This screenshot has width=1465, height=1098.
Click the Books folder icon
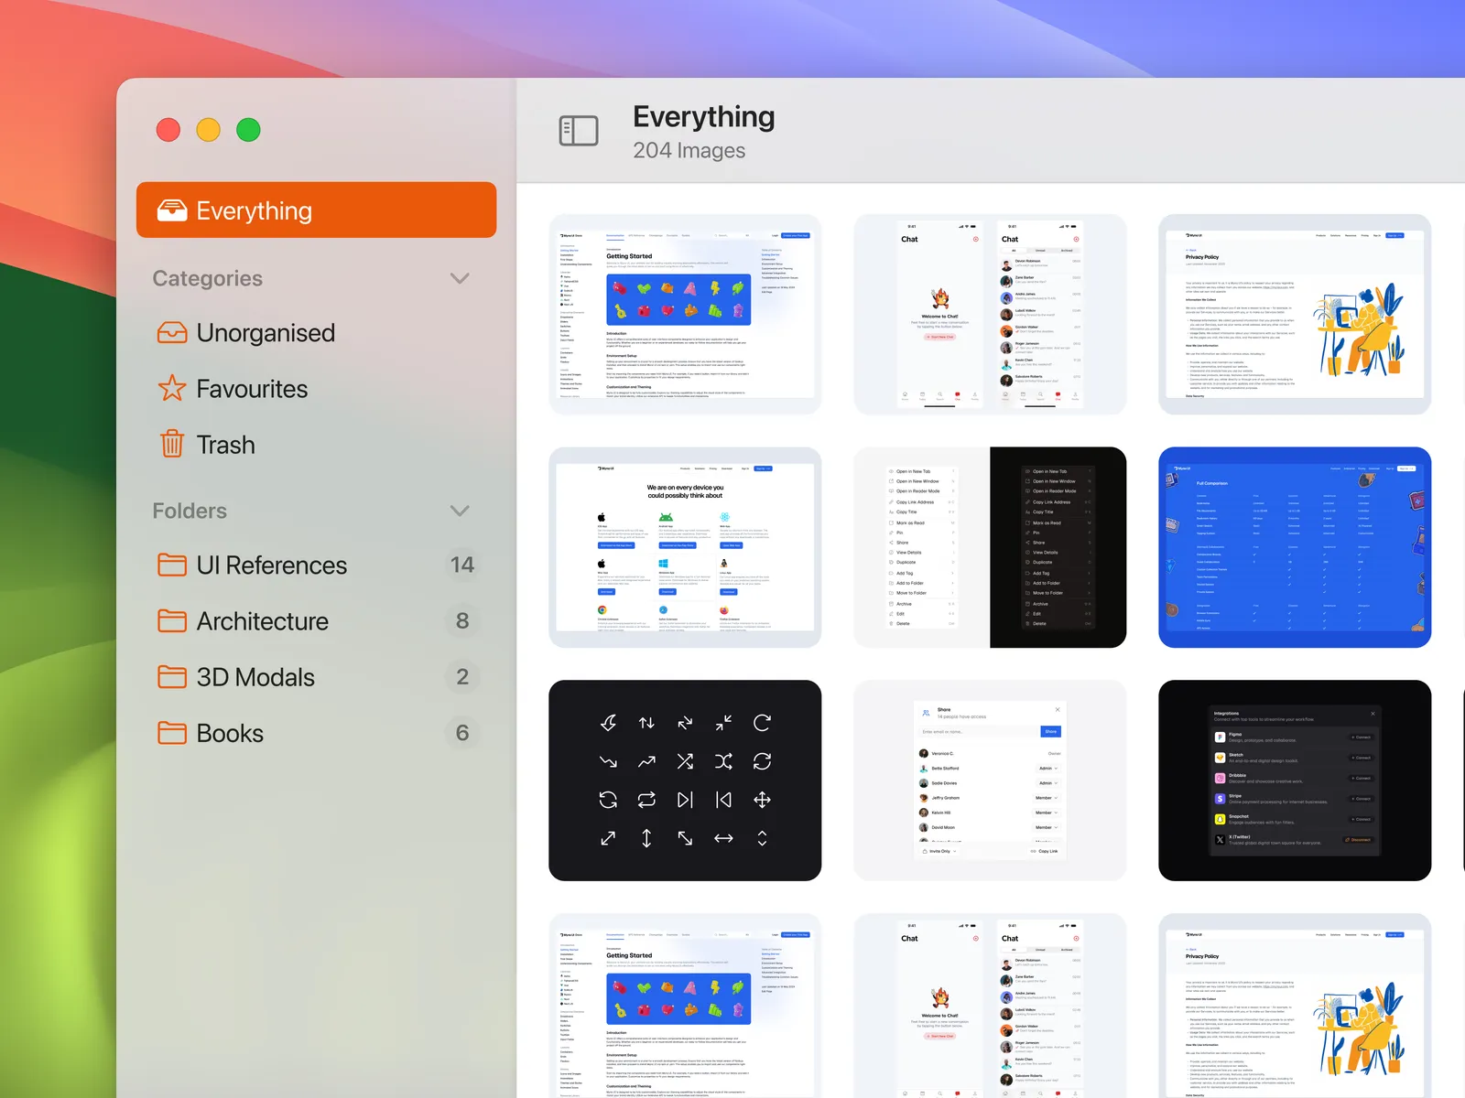pyautogui.click(x=172, y=733)
